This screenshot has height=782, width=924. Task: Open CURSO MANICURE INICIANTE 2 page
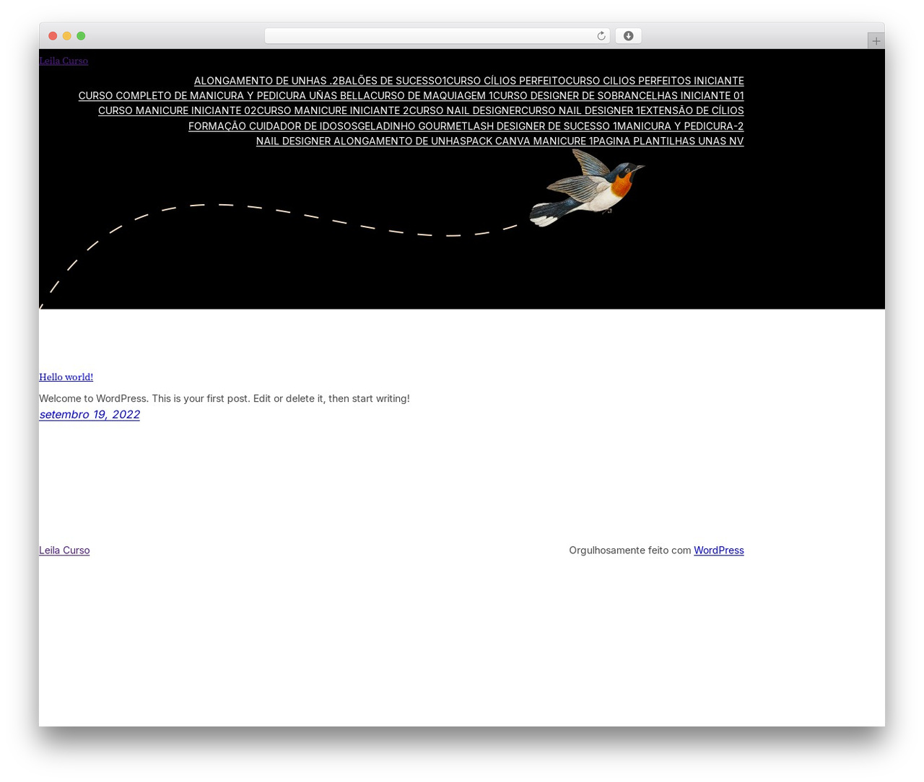click(333, 110)
